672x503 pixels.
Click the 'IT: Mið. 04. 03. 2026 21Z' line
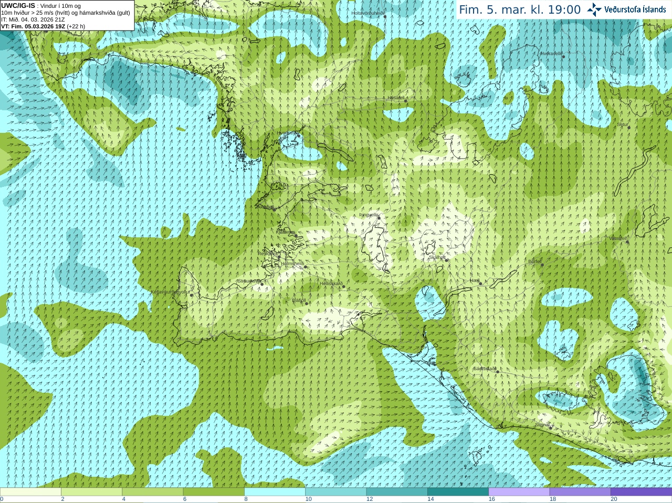(x=33, y=19)
